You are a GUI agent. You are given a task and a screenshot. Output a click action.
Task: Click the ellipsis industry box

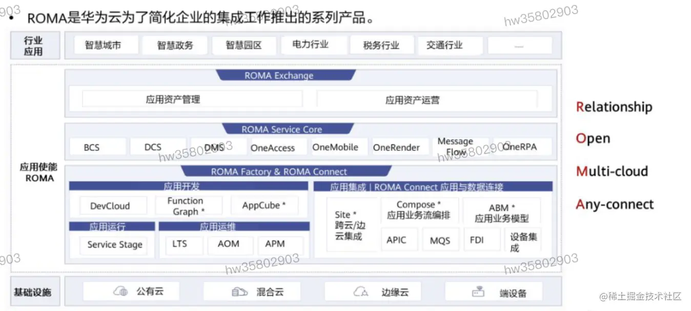coord(519,45)
